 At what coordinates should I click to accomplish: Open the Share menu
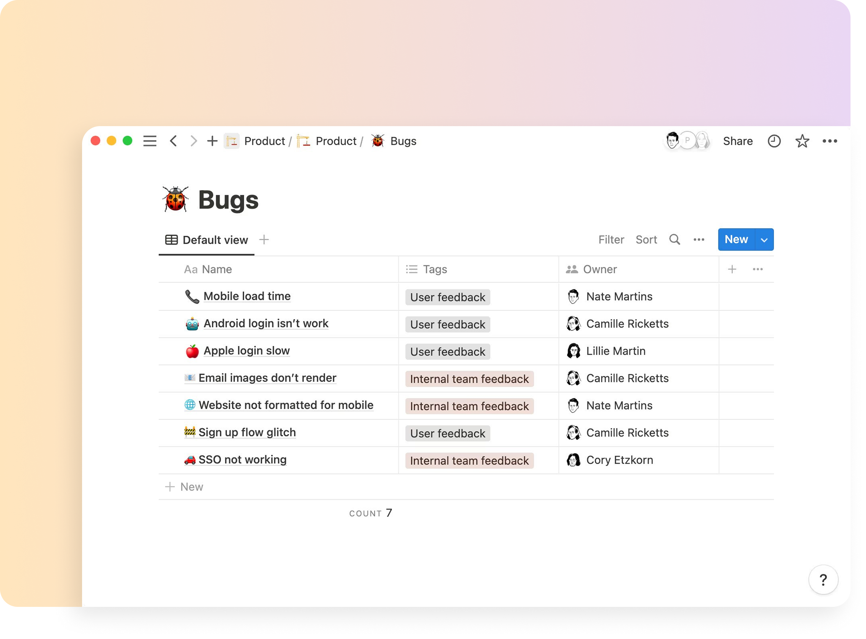(x=738, y=141)
